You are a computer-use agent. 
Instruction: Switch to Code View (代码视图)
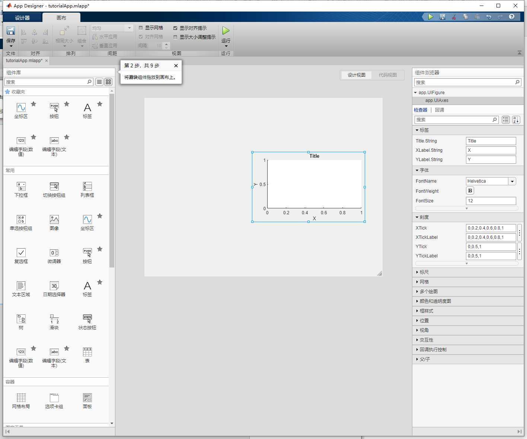387,75
